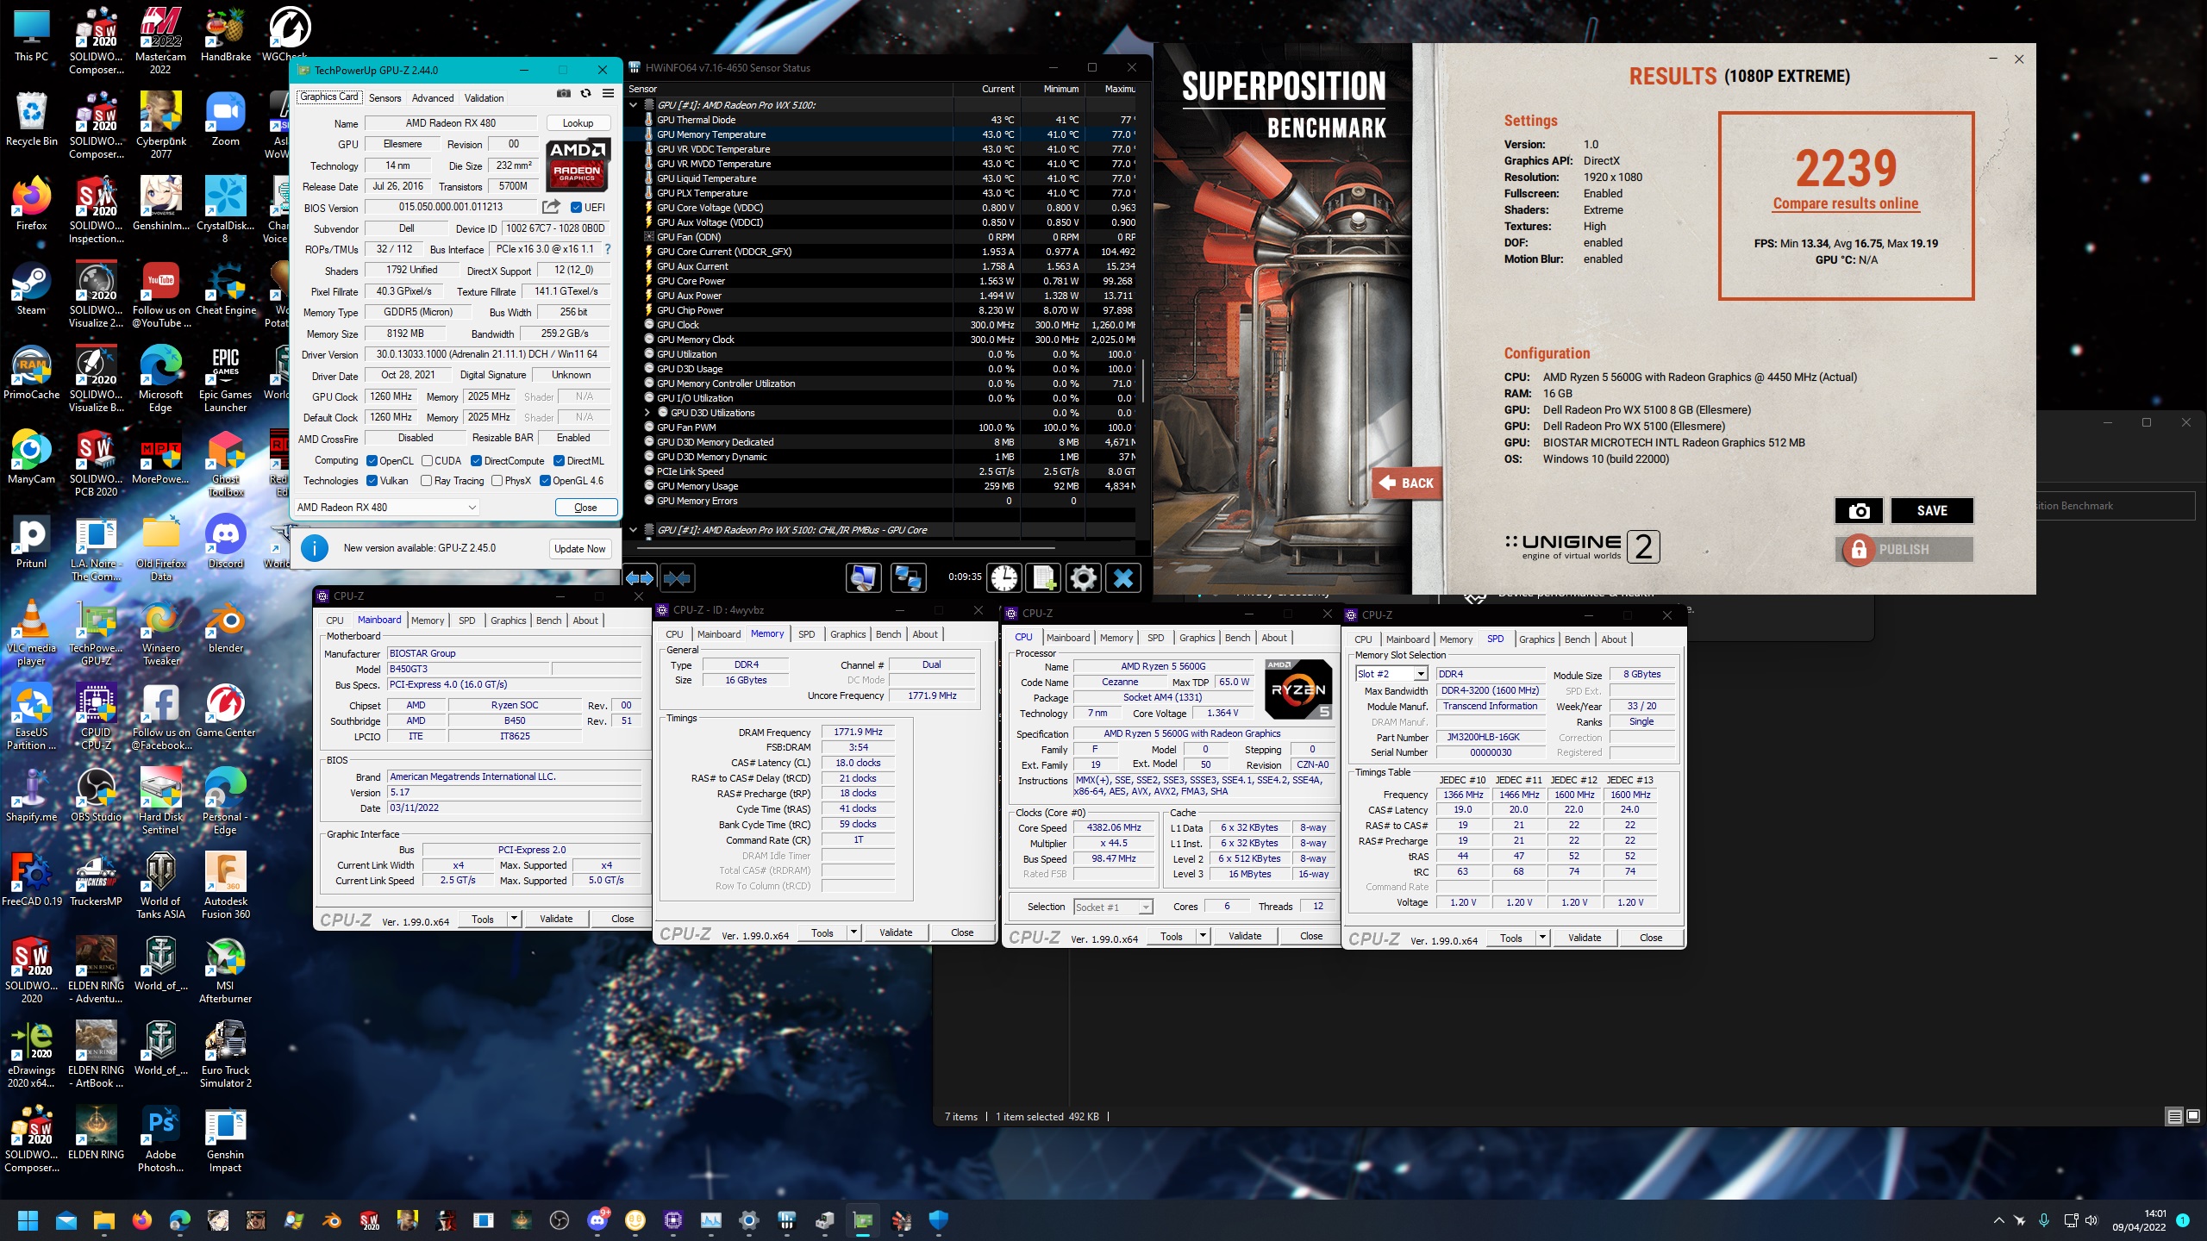Click Update Now for GPU-Z 2.45.0
The height and width of the screenshot is (1241, 2207).
[x=580, y=549]
